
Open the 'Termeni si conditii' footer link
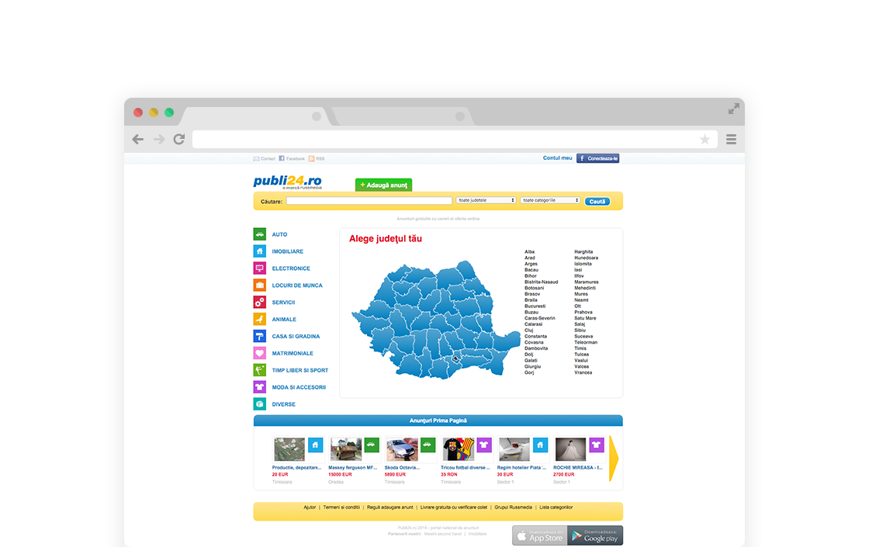(x=342, y=506)
